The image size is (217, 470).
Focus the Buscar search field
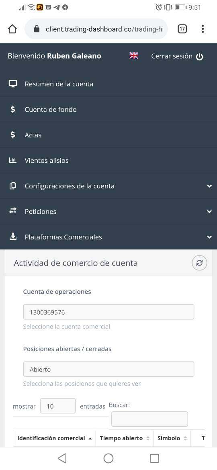(149, 419)
